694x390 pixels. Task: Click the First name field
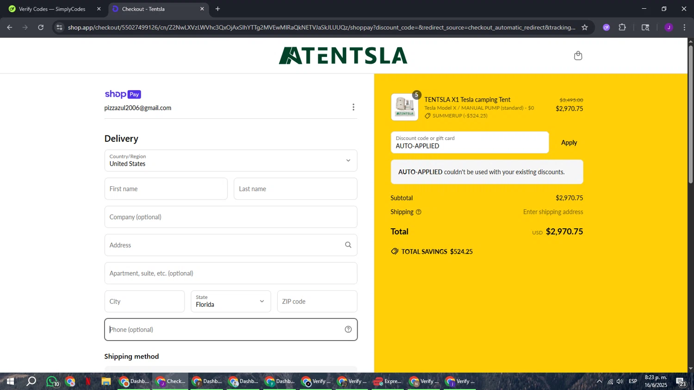(166, 189)
